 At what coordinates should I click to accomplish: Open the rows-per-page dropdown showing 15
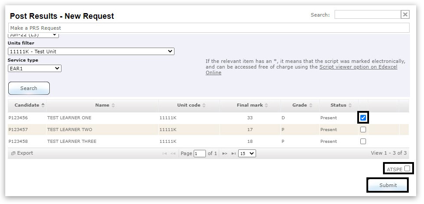(x=247, y=154)
